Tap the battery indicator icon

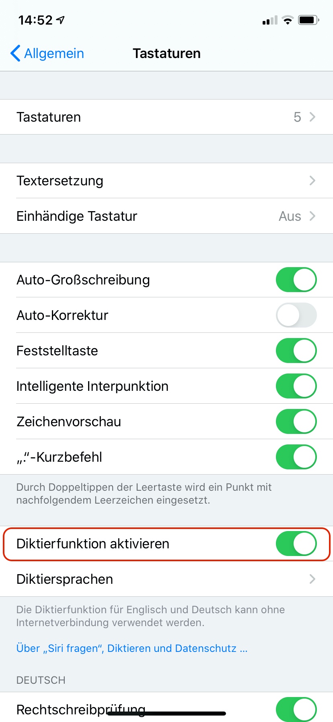(x=308, y=20)
